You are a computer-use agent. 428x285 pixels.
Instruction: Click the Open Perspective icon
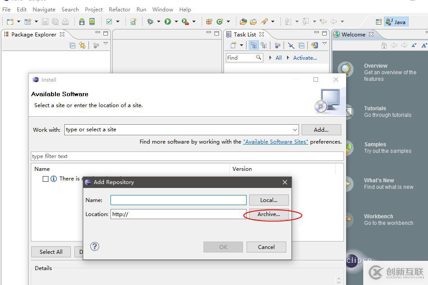click(379, 22)
